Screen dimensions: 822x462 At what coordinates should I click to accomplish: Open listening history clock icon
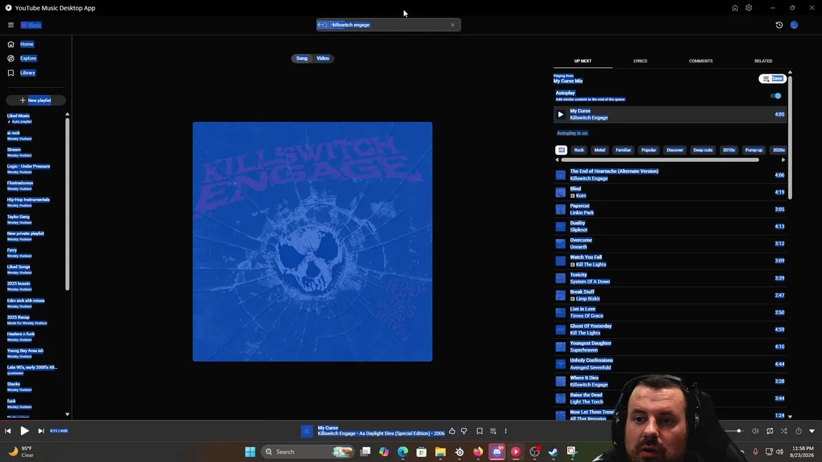779,25
